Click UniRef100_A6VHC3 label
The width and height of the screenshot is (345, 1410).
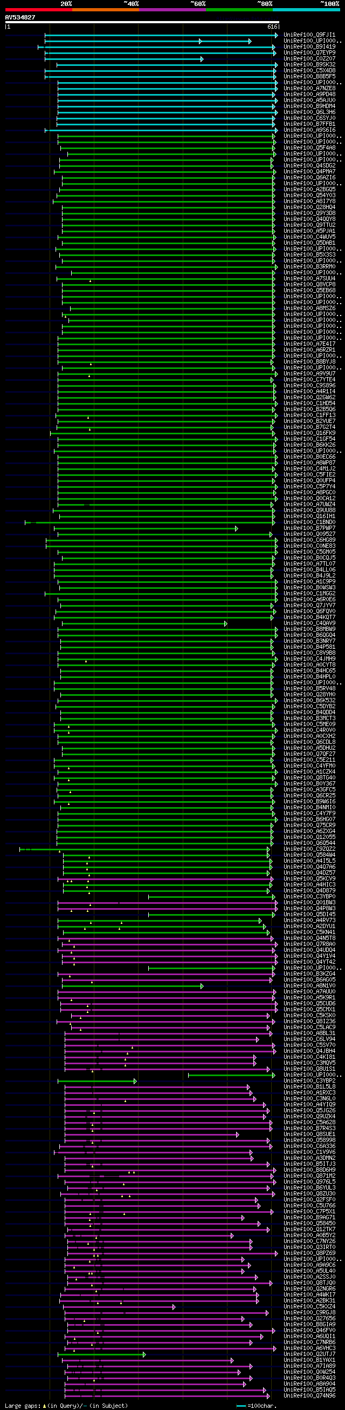pyautogui.click(x=309, y=1349)
